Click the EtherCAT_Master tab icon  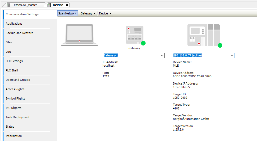click(8, 5)
